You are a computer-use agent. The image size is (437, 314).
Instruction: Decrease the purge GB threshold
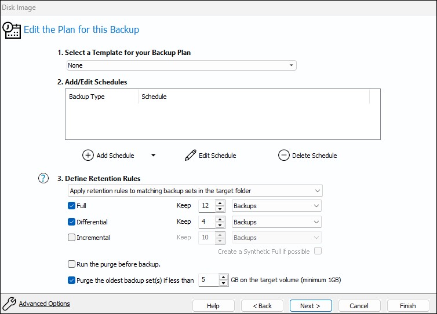pyautogui.click(x=223, y=283)
